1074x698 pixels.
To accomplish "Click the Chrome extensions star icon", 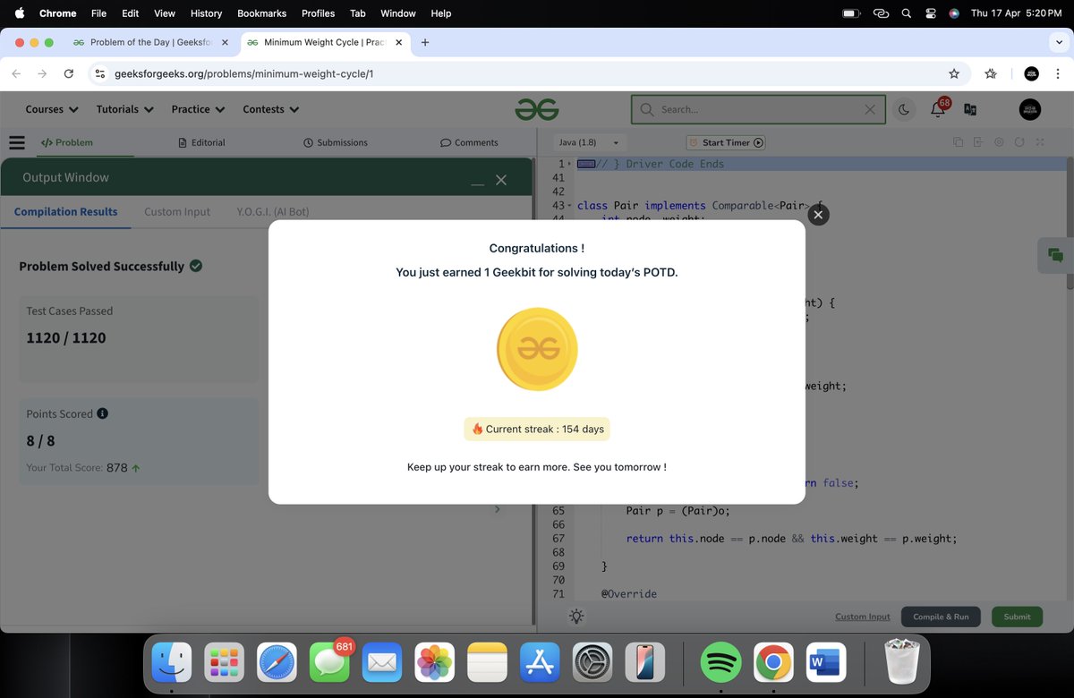I will click(991, 73).
